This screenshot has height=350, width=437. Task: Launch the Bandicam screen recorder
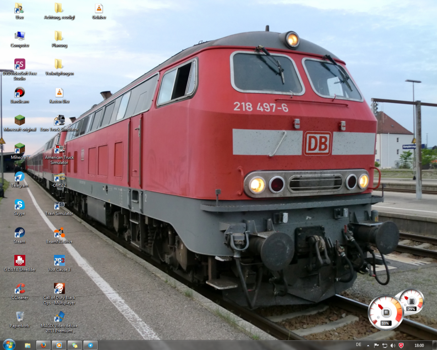(19, 95)
